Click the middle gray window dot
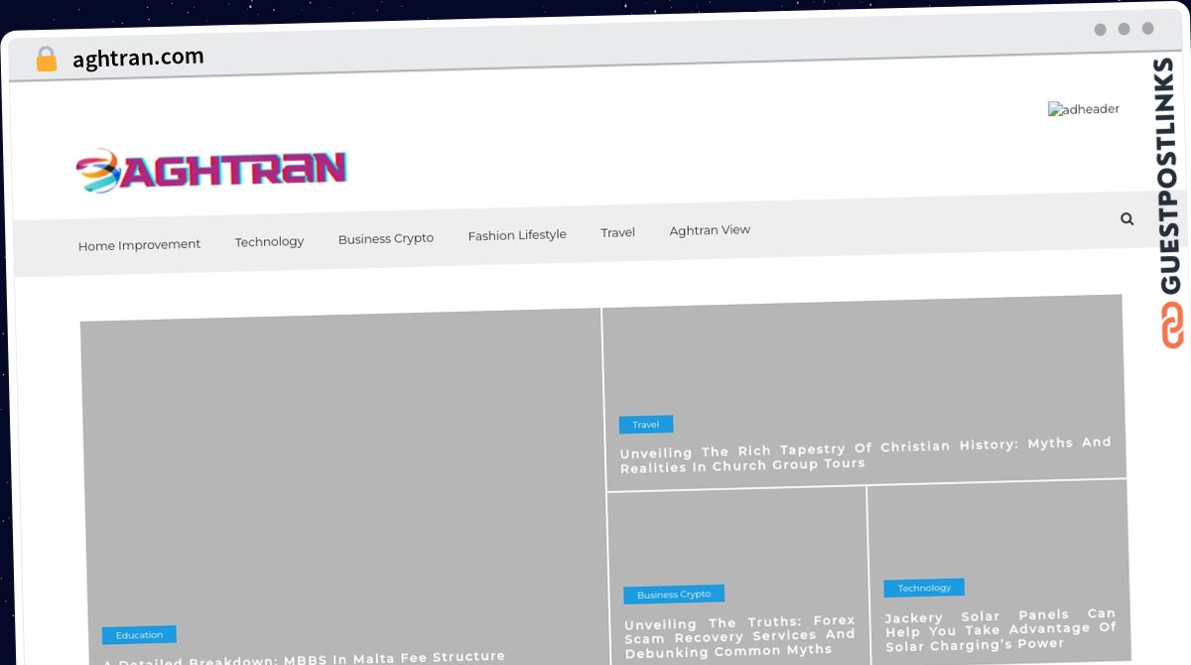The height and width of the screenshot is (665, 1191). coord(1124,29)
